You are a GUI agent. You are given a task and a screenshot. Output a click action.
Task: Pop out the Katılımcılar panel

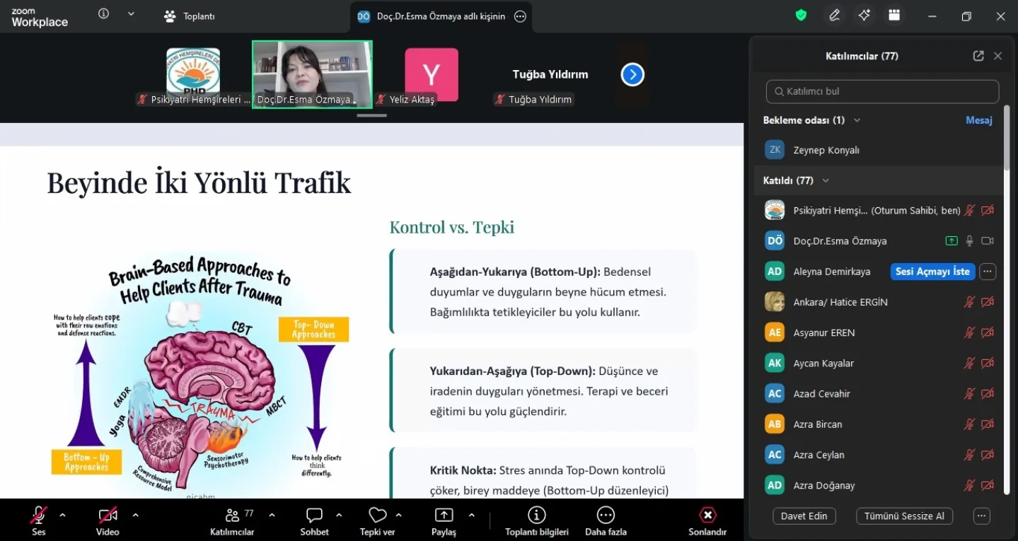[978, 56]
